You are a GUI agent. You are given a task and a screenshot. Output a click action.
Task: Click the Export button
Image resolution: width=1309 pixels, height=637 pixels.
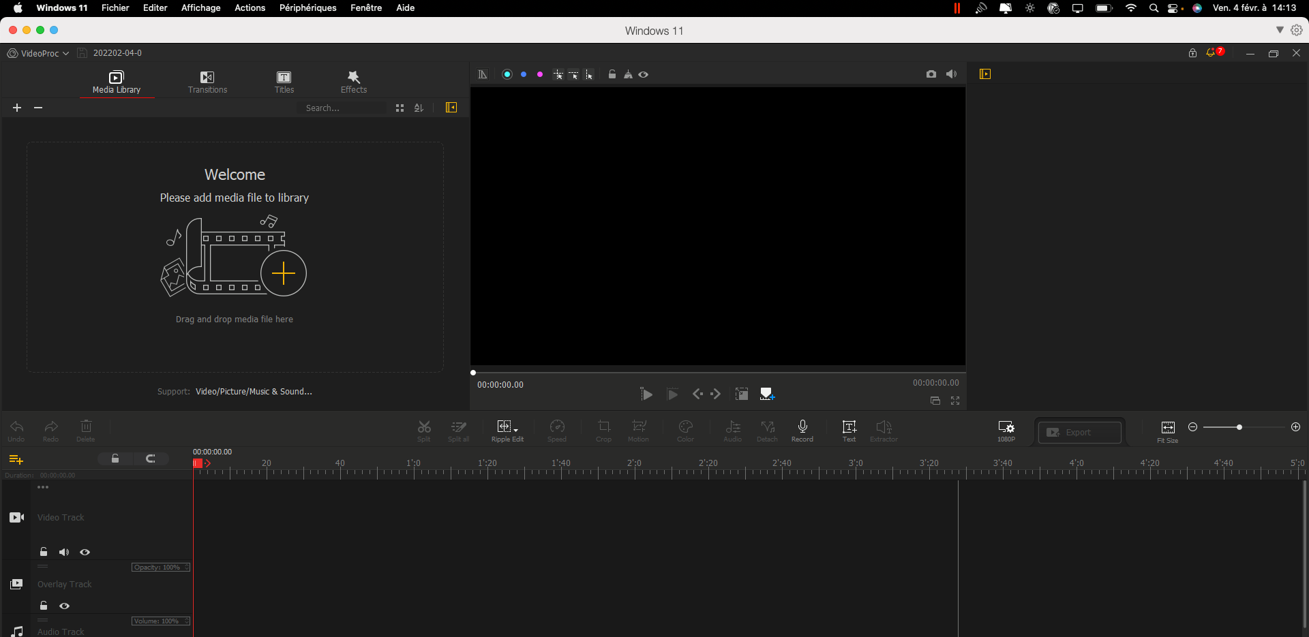click(1080, 432)
